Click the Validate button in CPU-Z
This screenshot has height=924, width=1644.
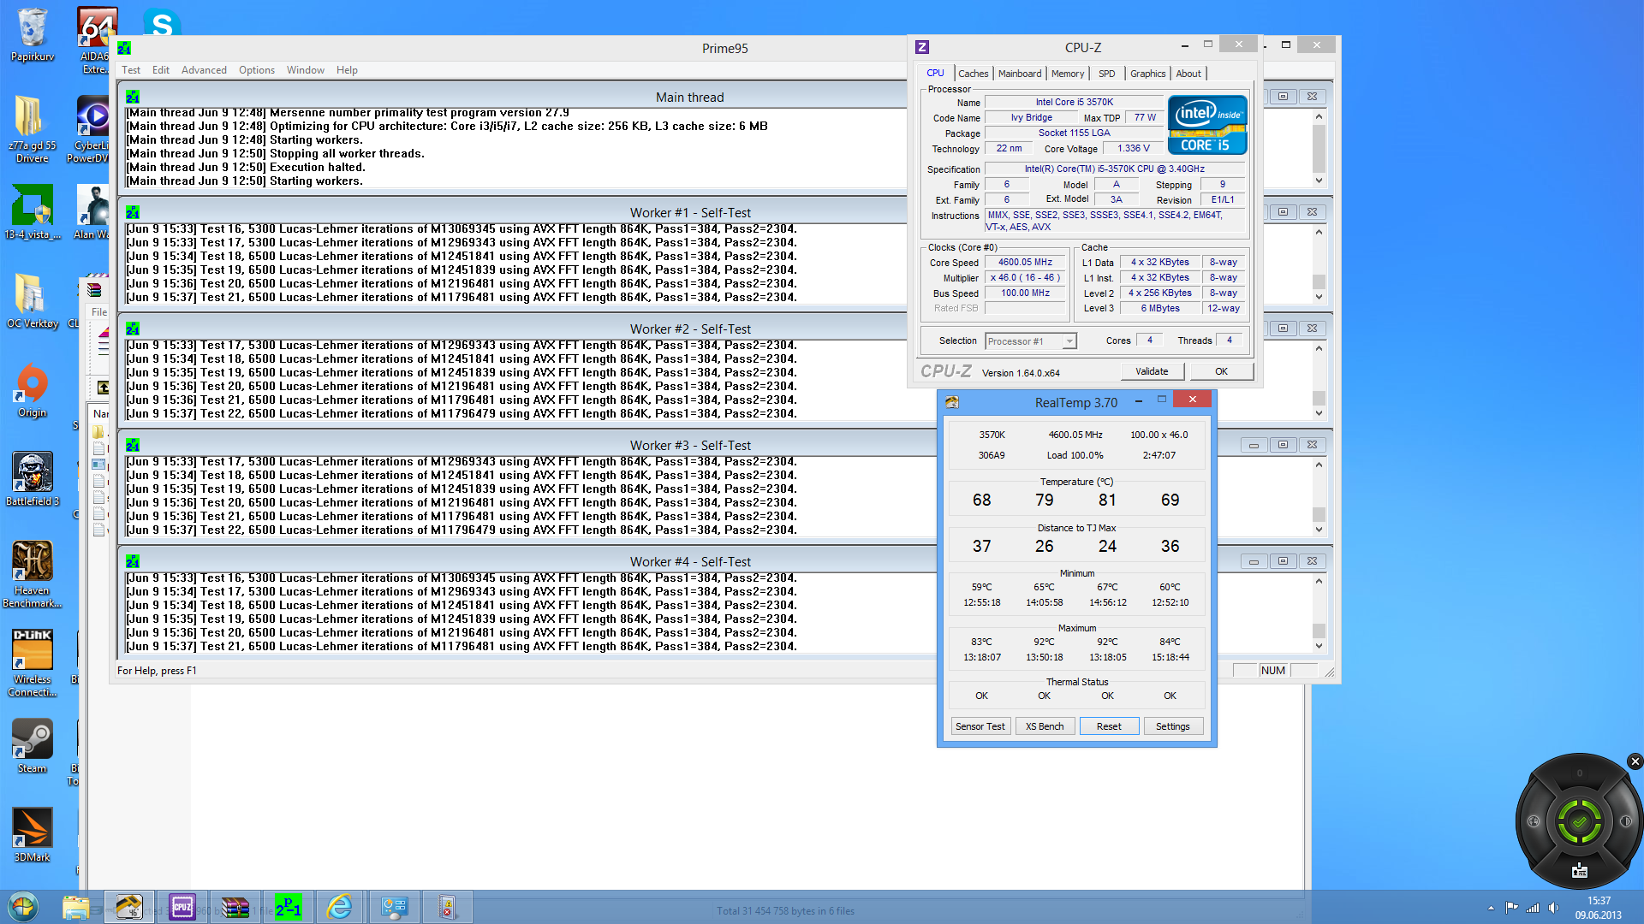[1152, 371]
